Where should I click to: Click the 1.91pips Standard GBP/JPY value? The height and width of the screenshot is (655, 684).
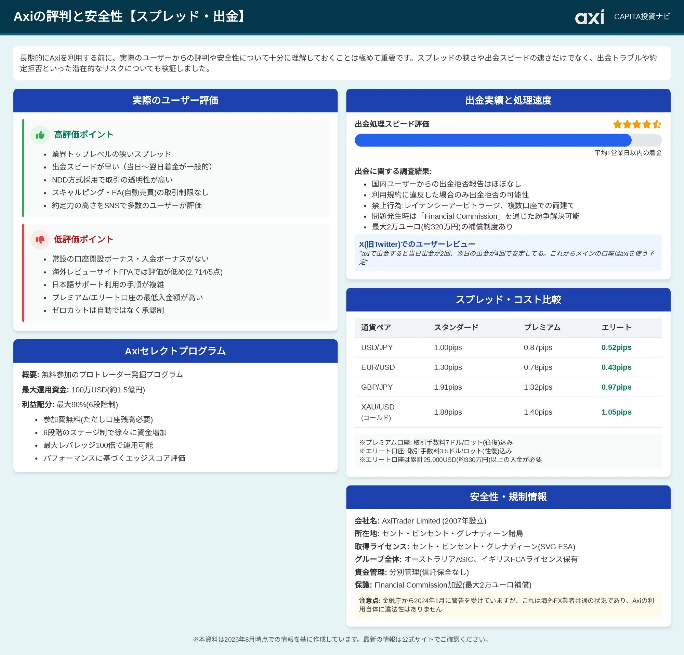(x=448, y=387)
